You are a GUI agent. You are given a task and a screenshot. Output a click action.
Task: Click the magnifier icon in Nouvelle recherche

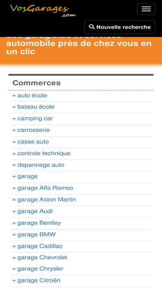pos(92,27)
